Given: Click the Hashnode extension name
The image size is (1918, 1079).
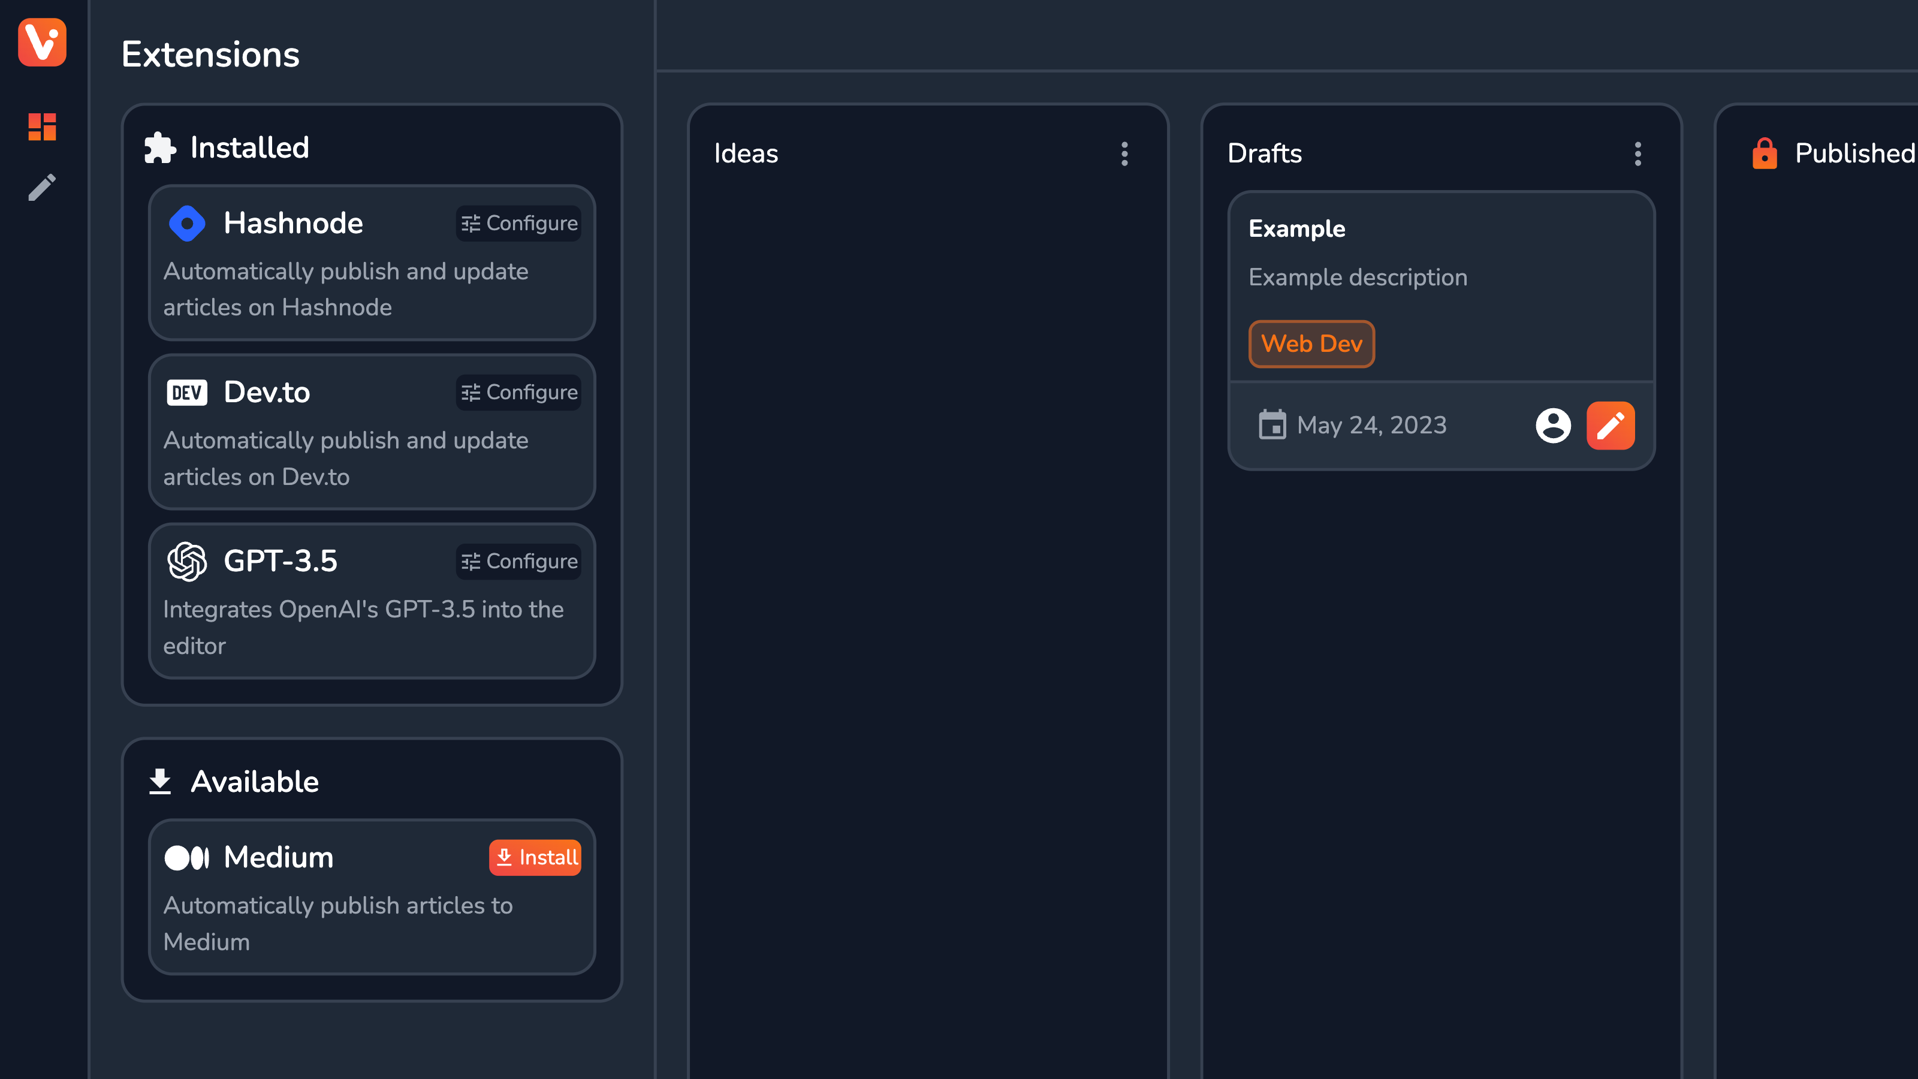Looking at the screenshot, I should coord(293,224).
